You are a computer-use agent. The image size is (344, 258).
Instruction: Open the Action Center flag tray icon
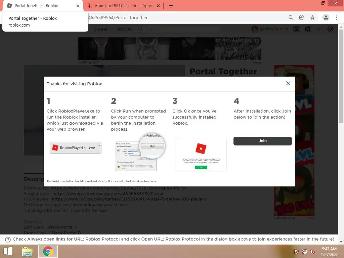point(296,252)
